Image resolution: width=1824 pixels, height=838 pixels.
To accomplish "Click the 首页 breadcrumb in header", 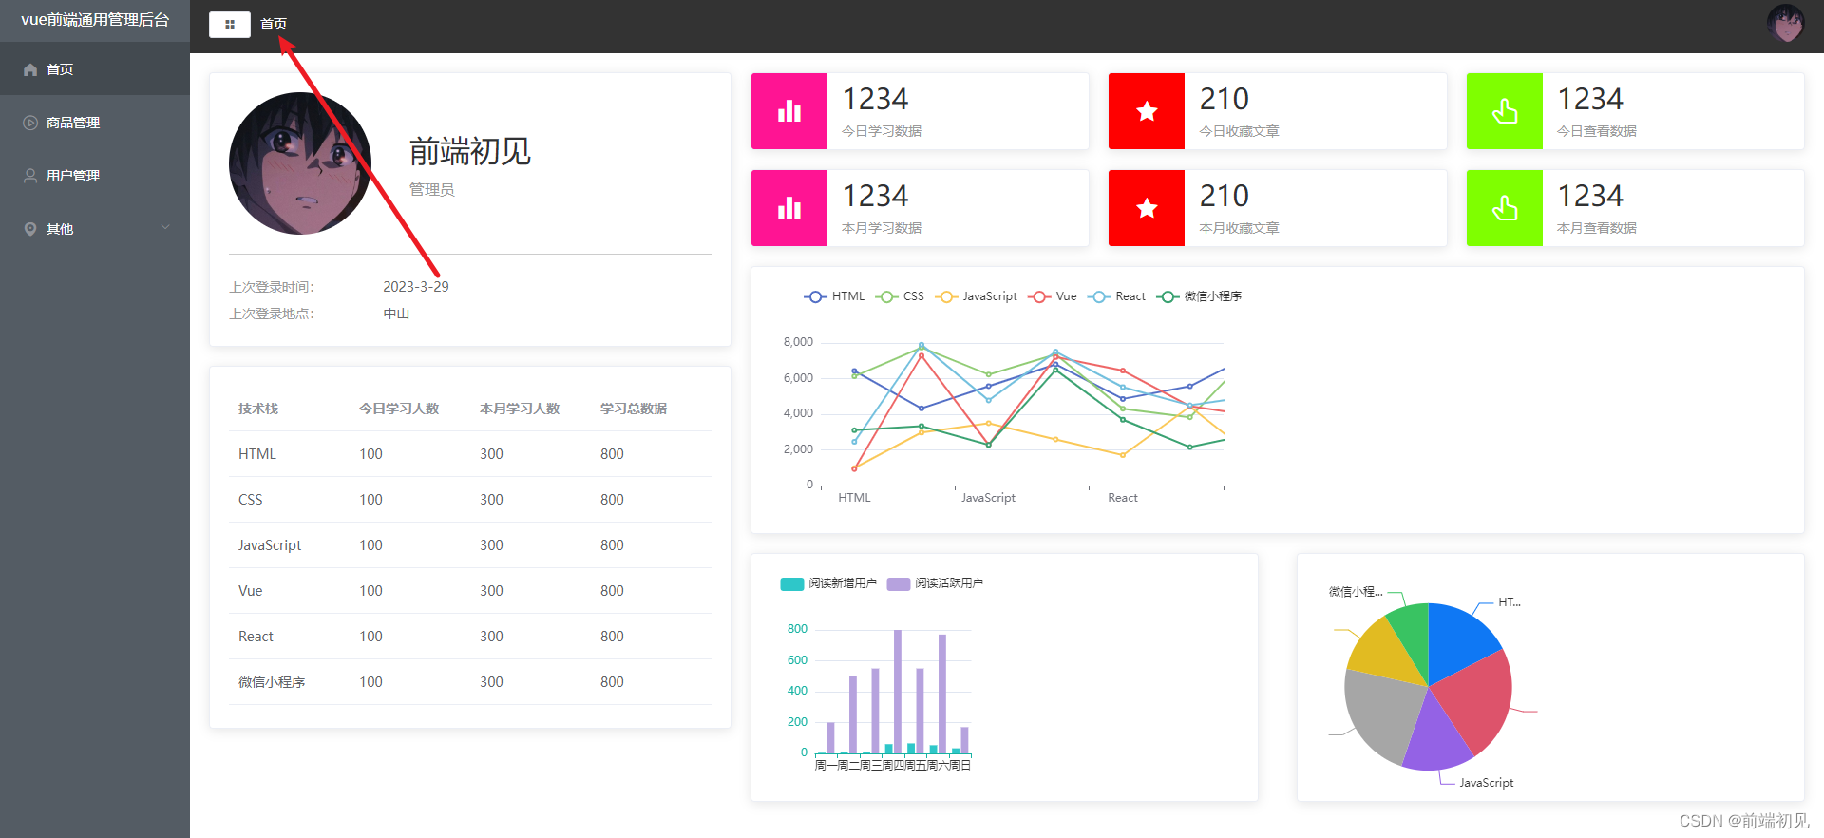I will pos(274,24).
